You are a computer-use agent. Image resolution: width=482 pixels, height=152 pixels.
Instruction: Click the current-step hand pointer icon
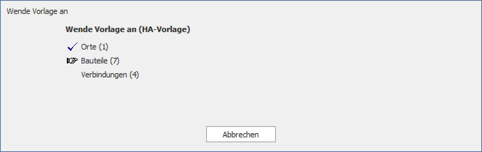click(x=72, y=61)
